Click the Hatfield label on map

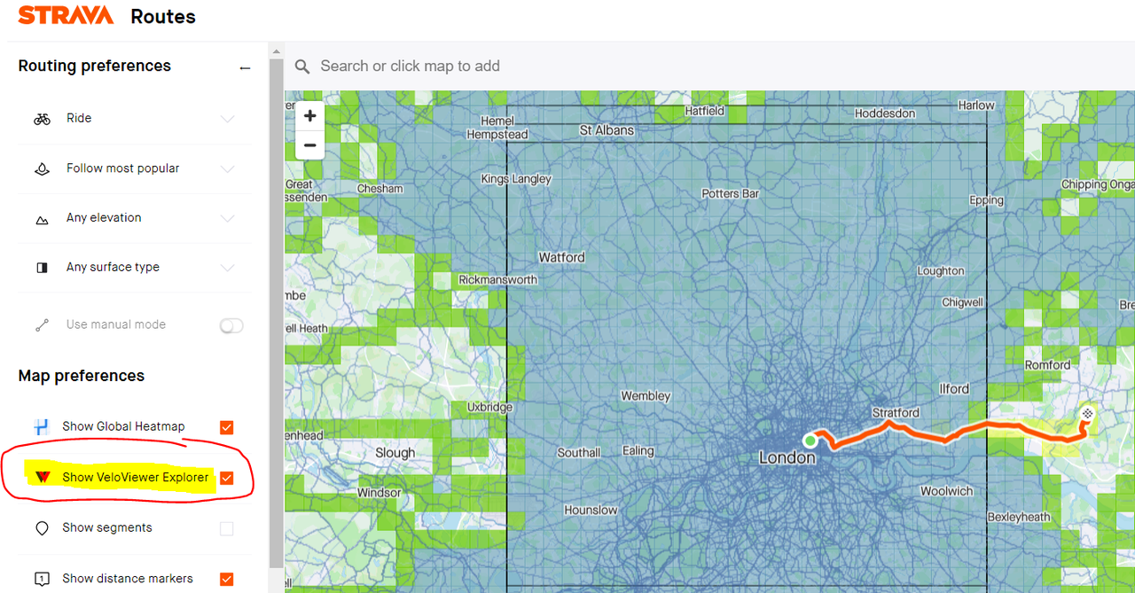pyautogui.click(x=705, y=111)
